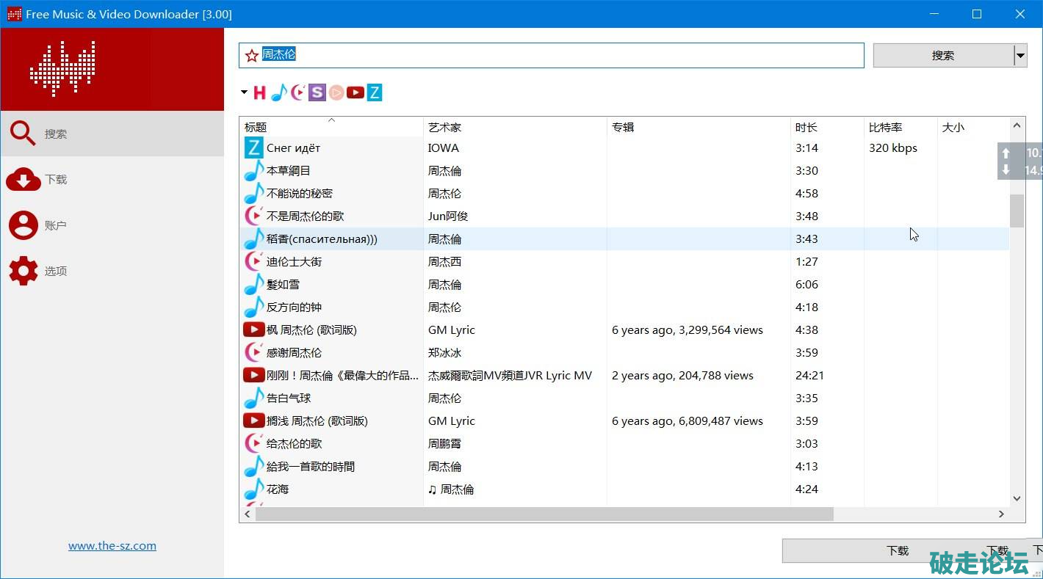Image resolution: width=1043 pixels, height=579 pixels.
Task: Click scroll-down arrow of results vertical scrollbar
Action: pos(1017,498)
